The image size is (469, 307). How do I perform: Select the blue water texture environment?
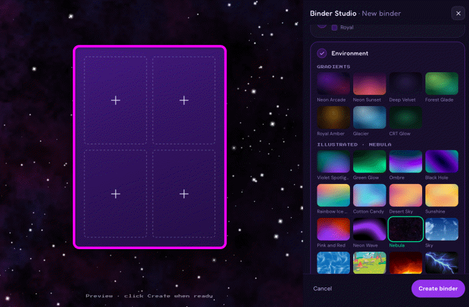333,263
